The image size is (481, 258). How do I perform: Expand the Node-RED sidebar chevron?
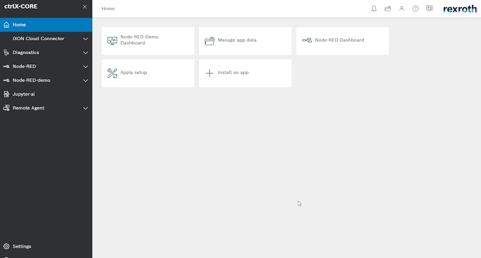point(86,66)
